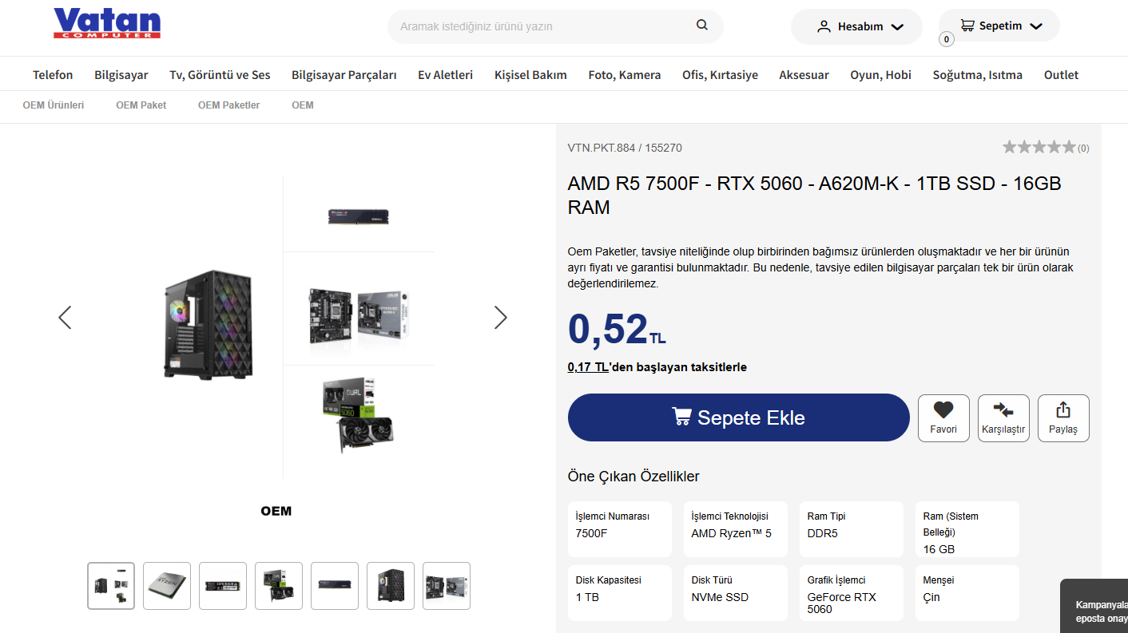The image size is (1128, 633).
Task: Click the RTX 5060 card image in gallery
Action: click(359, 414)
